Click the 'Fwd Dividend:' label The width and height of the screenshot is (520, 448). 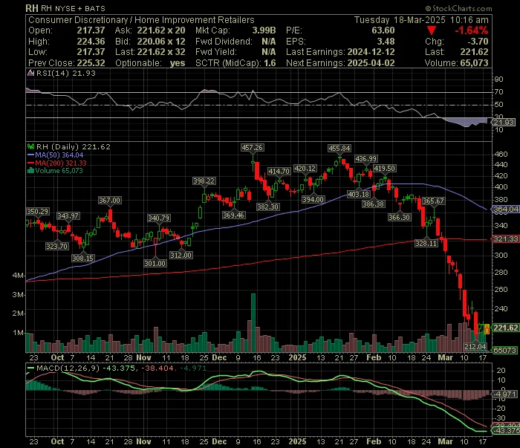pos(224,42)
